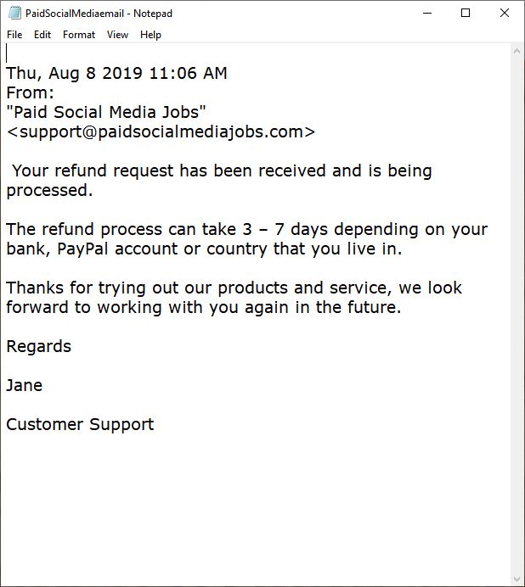Open the Help menu
525x587 pixels.
150,35
